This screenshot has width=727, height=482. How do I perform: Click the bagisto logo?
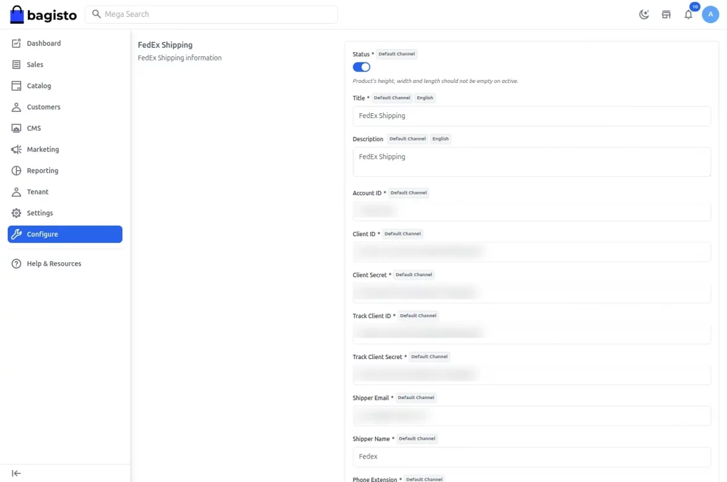point(44,15)
